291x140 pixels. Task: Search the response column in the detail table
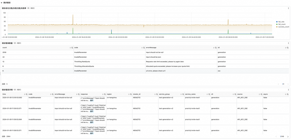pos(105,94)
